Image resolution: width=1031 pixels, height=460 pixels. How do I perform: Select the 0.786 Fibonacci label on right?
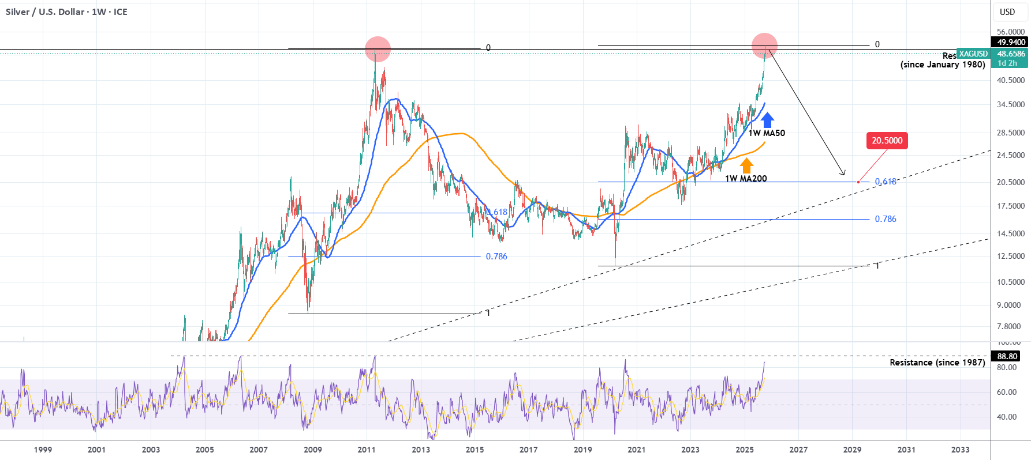[x=886, y=219]
